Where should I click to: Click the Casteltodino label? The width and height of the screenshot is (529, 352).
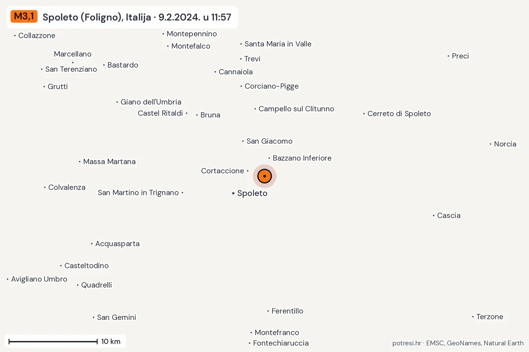coord(86,266)
